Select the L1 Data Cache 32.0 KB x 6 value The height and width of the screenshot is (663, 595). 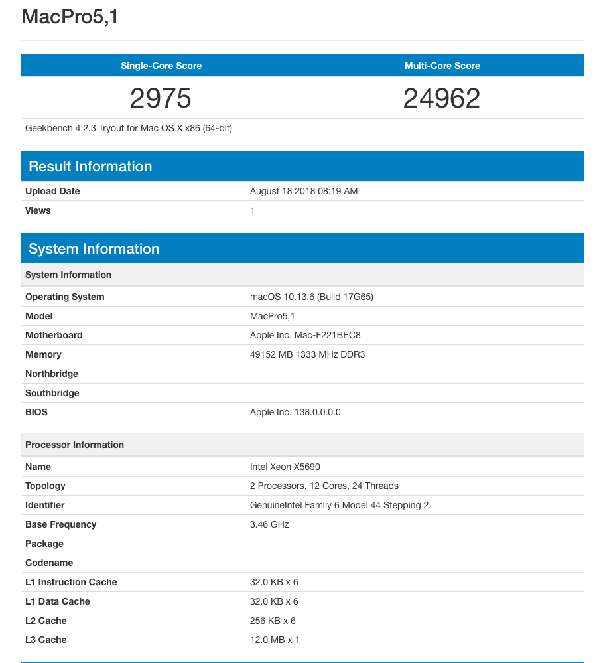[x=274, y=601]
